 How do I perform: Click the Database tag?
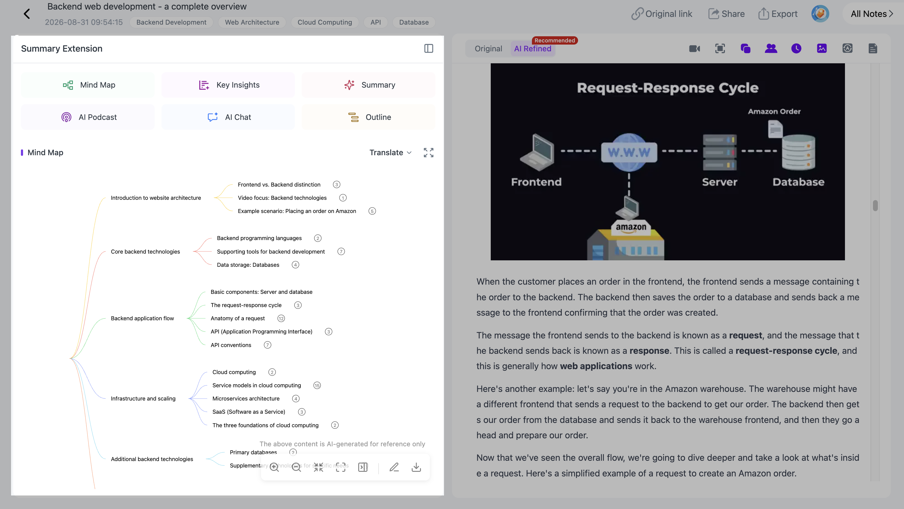(x=414, y=22)
